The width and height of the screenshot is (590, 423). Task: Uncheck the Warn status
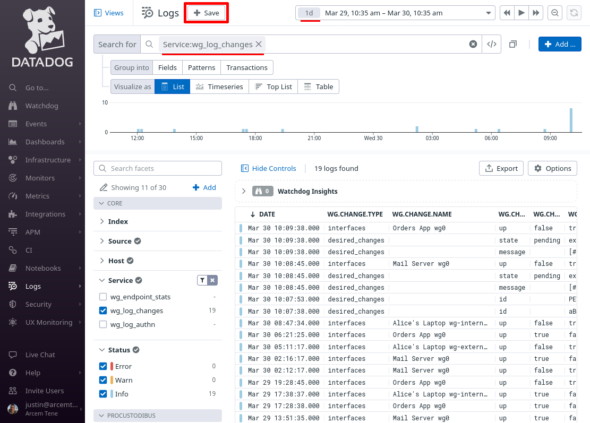102,380
